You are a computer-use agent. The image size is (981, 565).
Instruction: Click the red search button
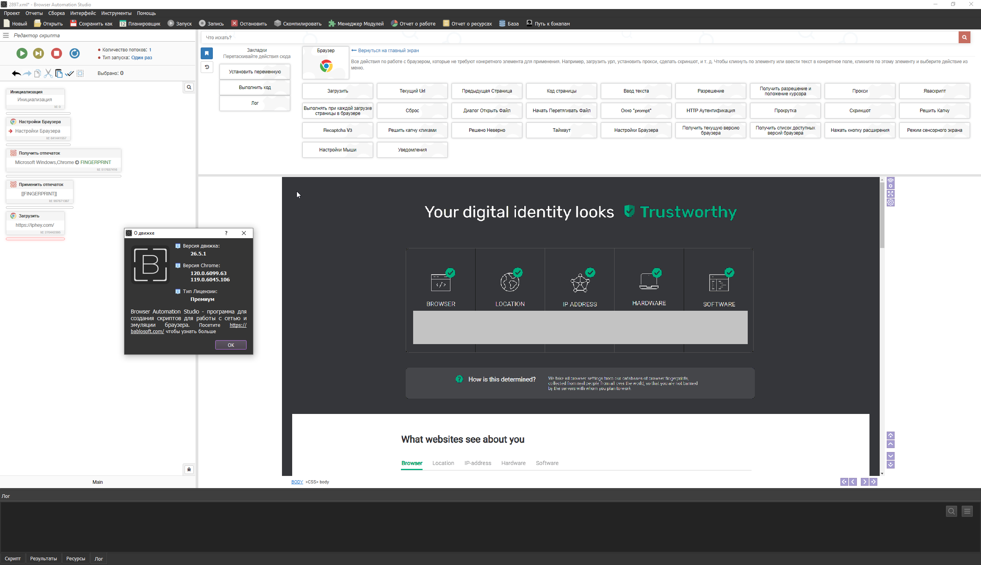[x=964, y=37]
